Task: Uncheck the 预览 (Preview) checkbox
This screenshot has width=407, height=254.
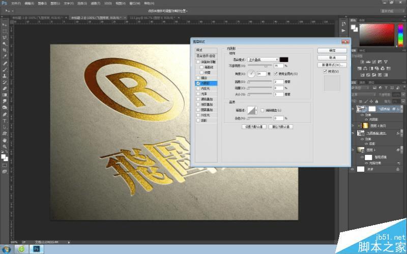Action: coord(326,72)
